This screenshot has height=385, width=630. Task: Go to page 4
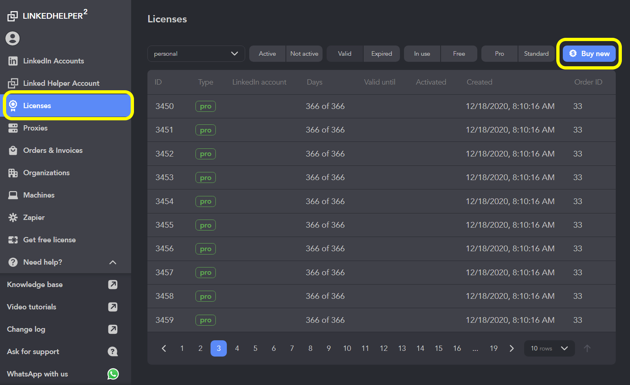[237, 348]
